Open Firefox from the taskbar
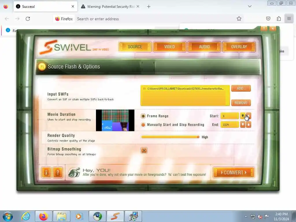Screen dimensions: 296x222 click(x=44, y=216)
